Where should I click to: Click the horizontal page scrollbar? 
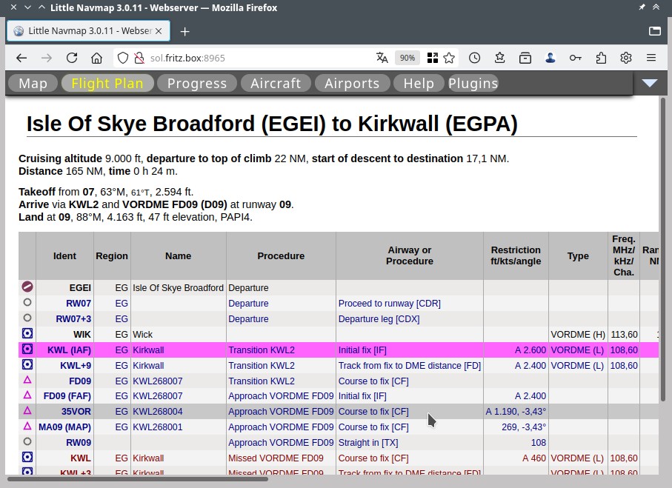click(138, 478)
